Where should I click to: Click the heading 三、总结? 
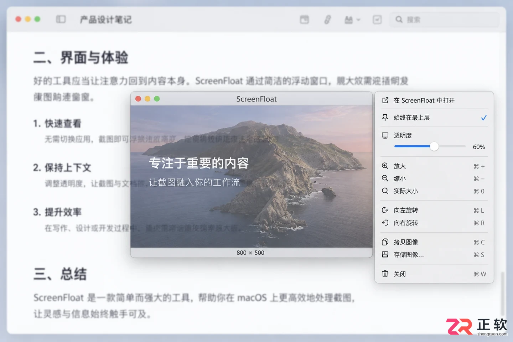point(60,274)
